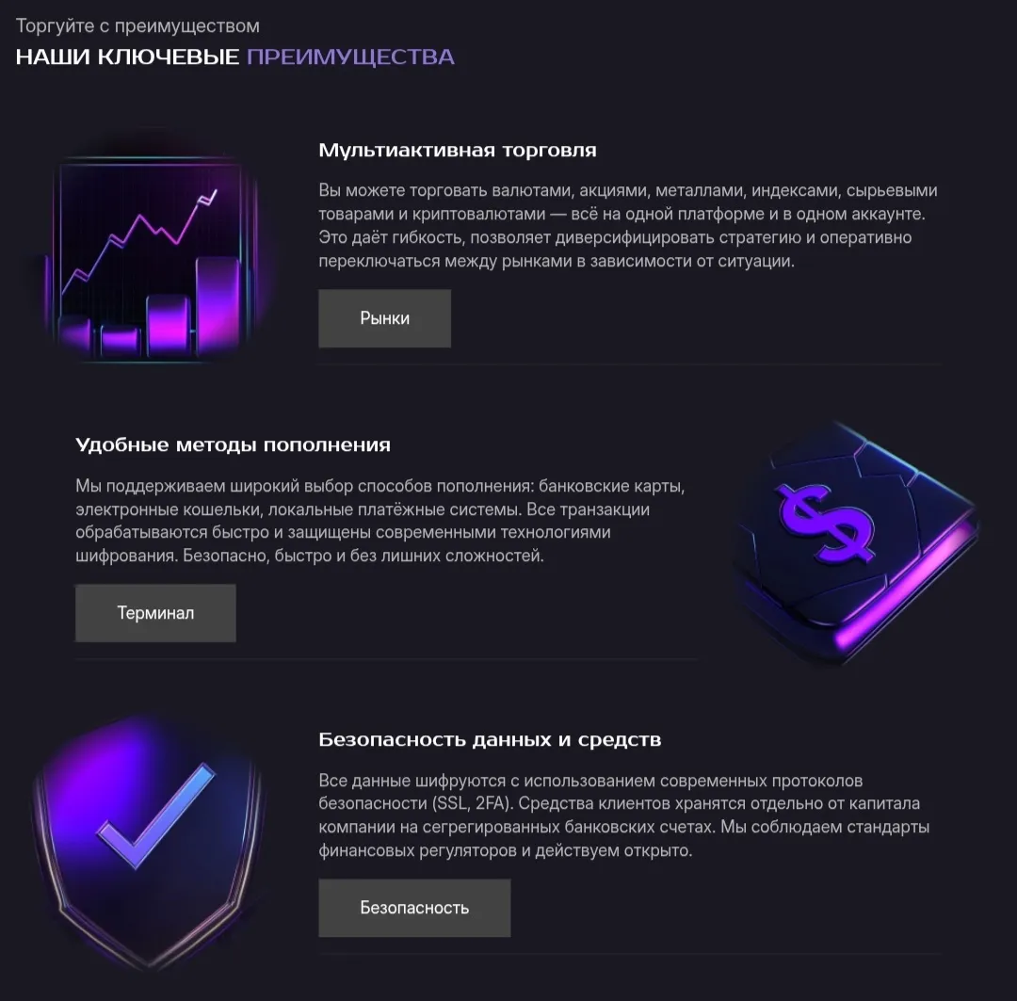This screenshot has width=1017, height=1001.
Task: Click the Торгуйте с преимуществом subtitle
Action: tap(137, 26)
